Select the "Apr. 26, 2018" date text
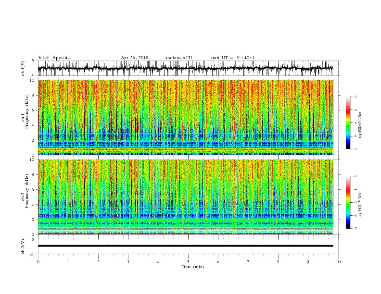The image size is (381, 294). (x=134, y=58)
